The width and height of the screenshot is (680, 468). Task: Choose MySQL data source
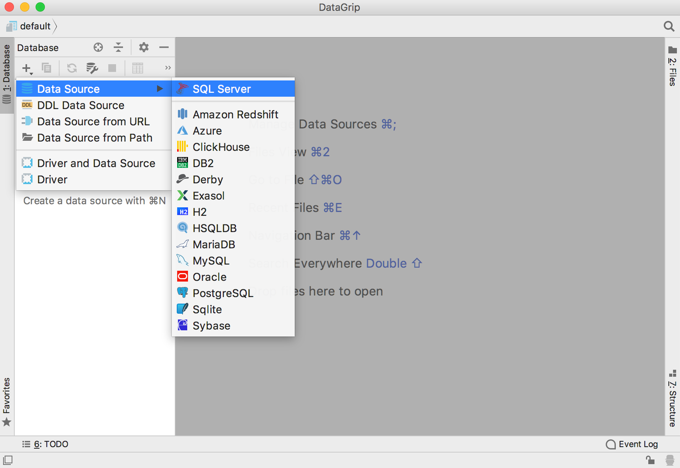[233, 261]
